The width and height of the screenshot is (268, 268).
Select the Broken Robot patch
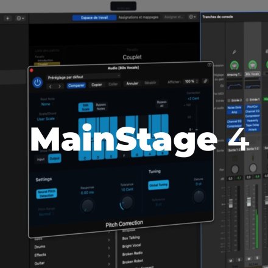[x=133, y=261]
